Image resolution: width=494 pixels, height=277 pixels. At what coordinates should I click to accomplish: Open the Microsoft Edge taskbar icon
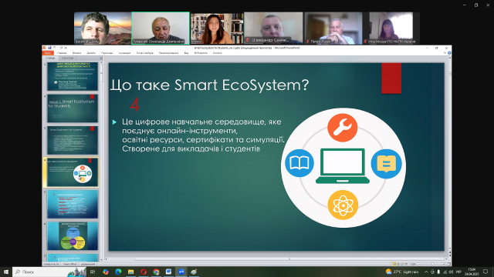(118, 272)
